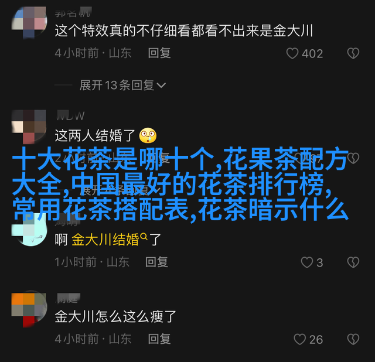Tap broken heart beside 这两人结婚了 comment

pos(353,158)
